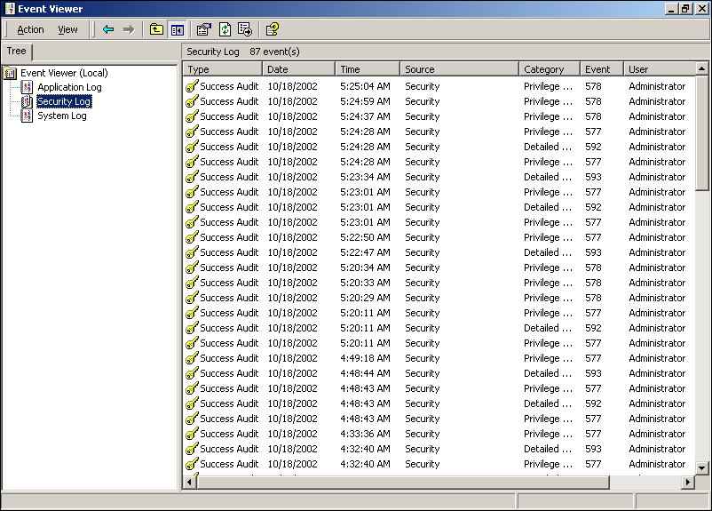Select Event Viewer (Local) root node

point(64,73)
